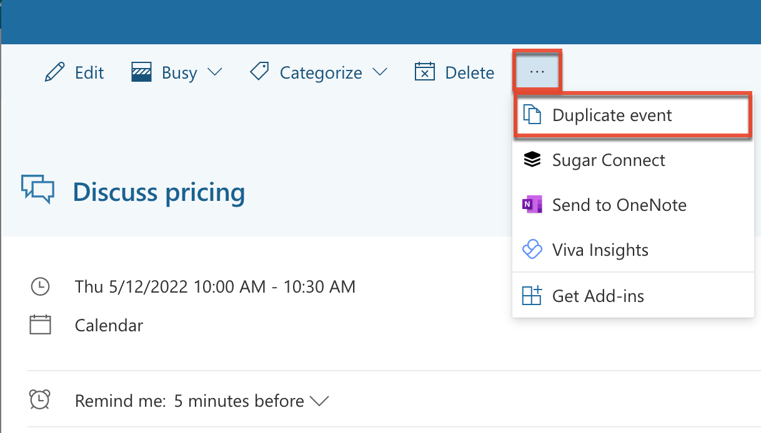Click the Delete calendar icon

425,72
